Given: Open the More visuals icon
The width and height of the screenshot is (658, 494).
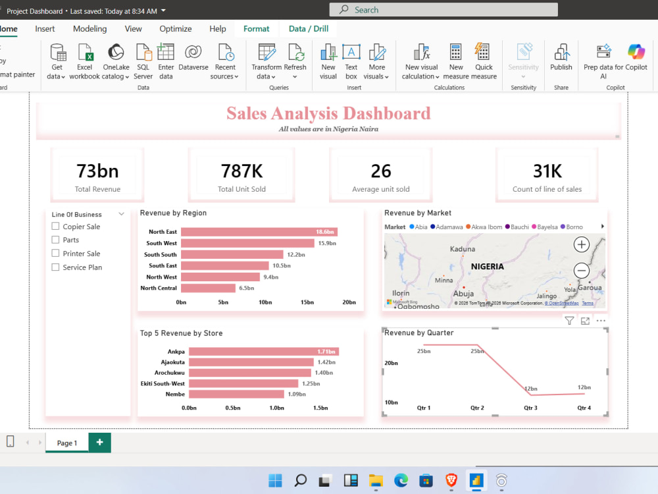Looking at the screenshot, I should [x=377, y=53].
